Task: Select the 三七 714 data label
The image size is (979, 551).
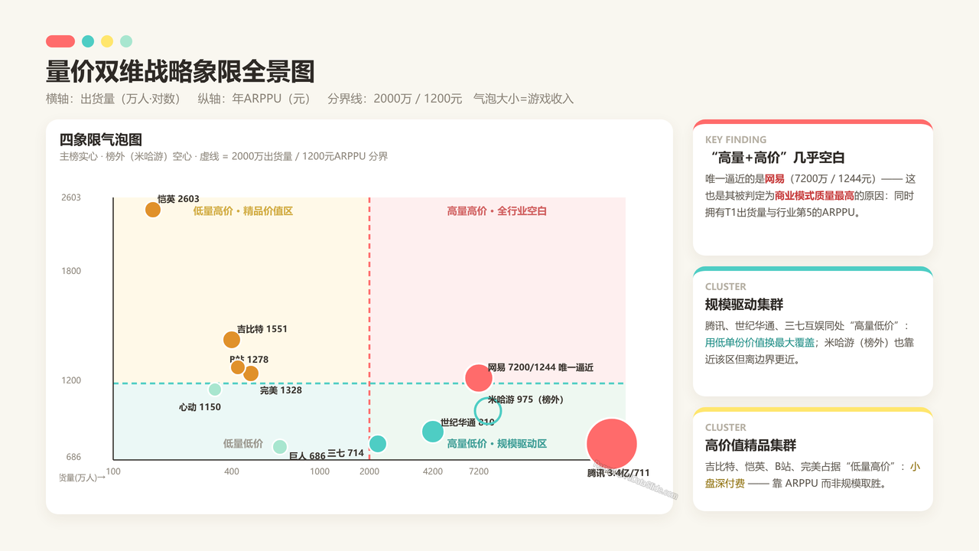Action: (346, 453)
